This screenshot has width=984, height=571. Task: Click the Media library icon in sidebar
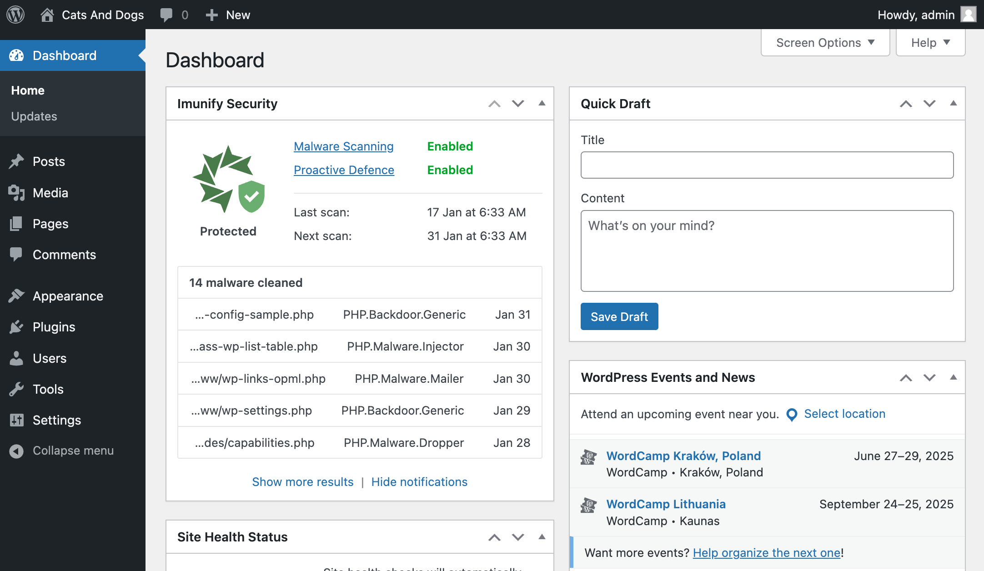tap(16, 192)
